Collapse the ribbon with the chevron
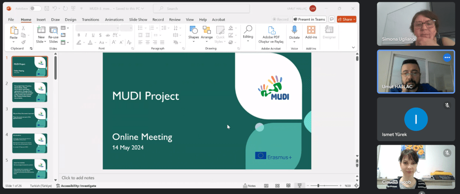Viewport: 460px width, 194px height. (354, 48)
